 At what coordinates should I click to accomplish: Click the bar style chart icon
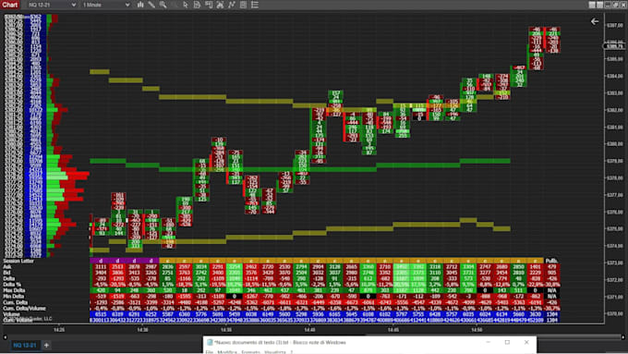pos(140,5)
